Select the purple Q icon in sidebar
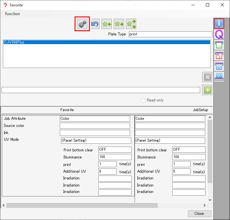The height and width of the screenshot is (220, 230). coord(219,34)
